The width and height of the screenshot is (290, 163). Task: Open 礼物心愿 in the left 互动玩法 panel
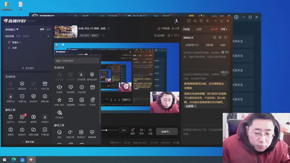point(45,85)
